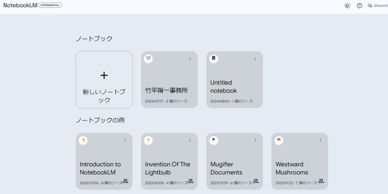Click the lightbulb emoji icon
The height and width of the screenshot is (194, 388).
point(149,140)
